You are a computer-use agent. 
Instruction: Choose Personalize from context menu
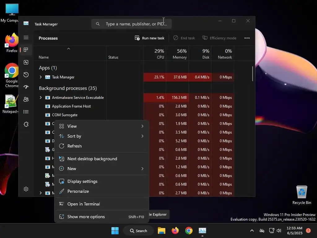point(102,191)
